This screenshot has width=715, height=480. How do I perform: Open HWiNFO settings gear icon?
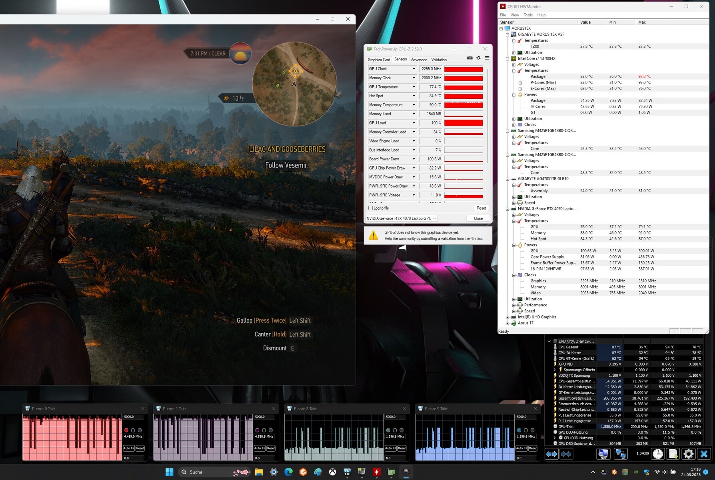click(x=688, y=454)
